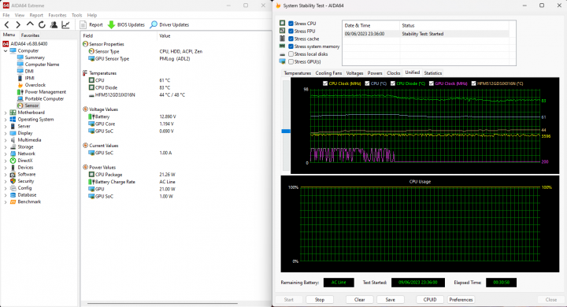
Task: Click the Devices icon in tree
Action: click(13, 168)
